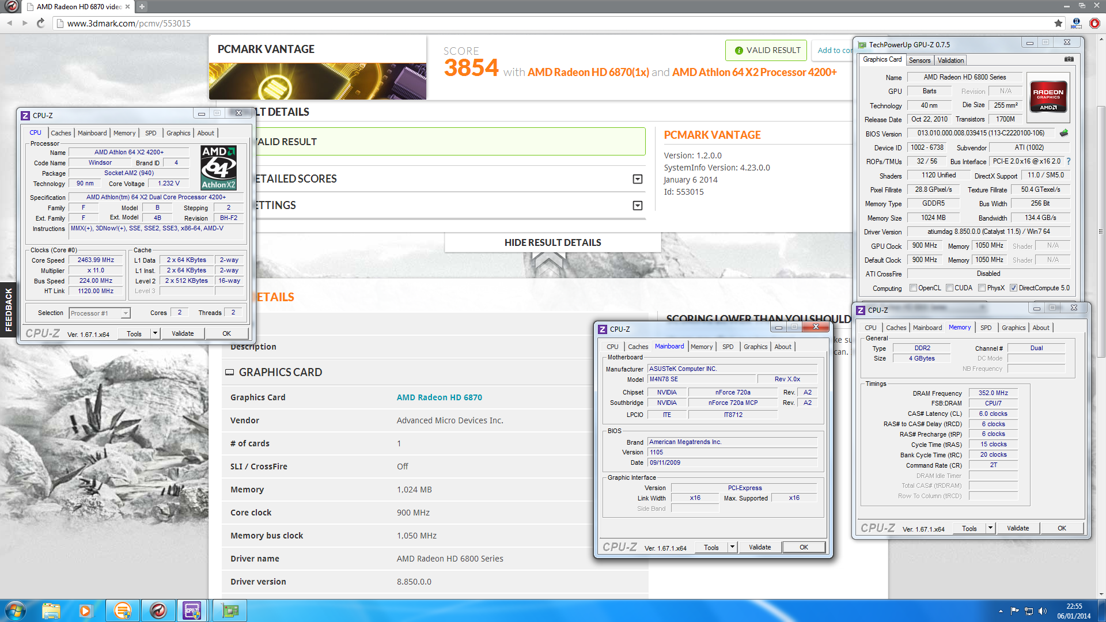Open Memory tab in Mainboard CPU-Z window
The width and height of the screenshot is (1106, 622).
tap(702, 347)
